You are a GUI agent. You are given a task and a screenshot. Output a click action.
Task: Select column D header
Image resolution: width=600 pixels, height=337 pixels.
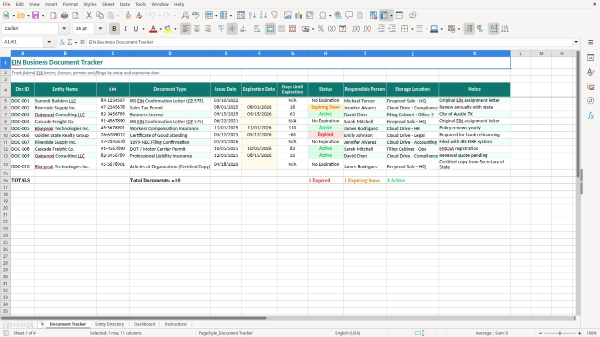[x=170, y=53]
